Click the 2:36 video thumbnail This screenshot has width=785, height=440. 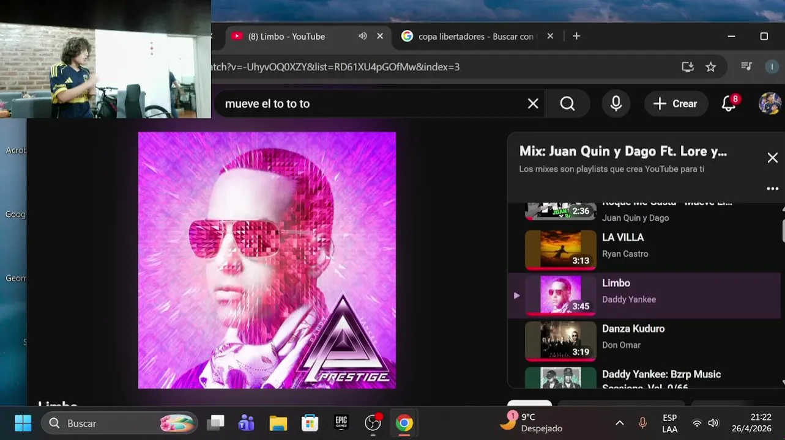click(560, 211)
